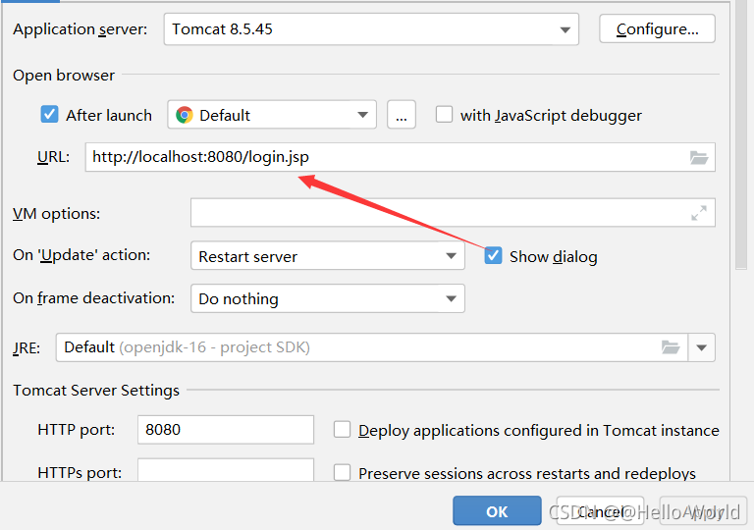Click HTTP port field 8080

[226, 430]
